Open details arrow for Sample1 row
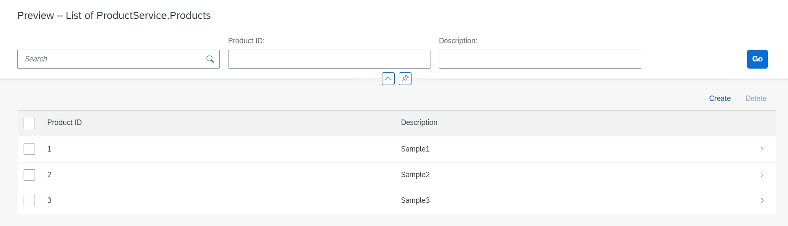This screenshot has height=226, width=788. point(762,149)
